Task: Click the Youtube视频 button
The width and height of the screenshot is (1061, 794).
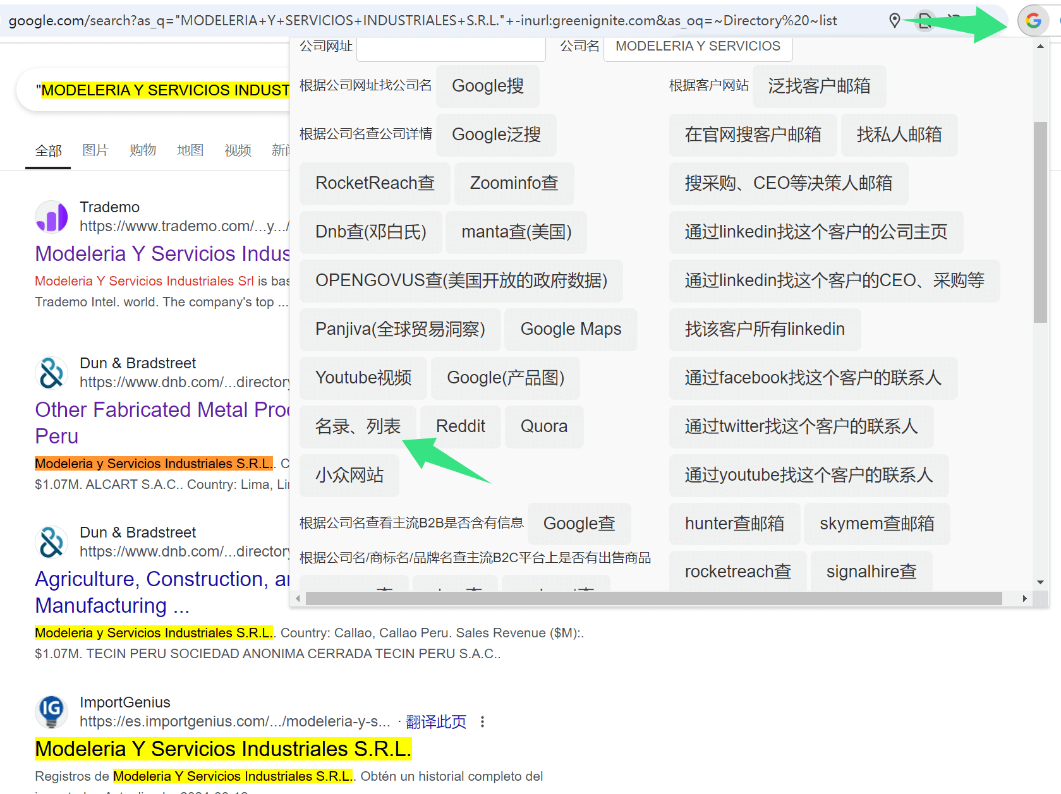Action: point(363,378)
